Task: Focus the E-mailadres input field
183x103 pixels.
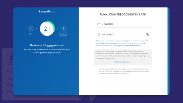Action: click(x=123, y=24)
